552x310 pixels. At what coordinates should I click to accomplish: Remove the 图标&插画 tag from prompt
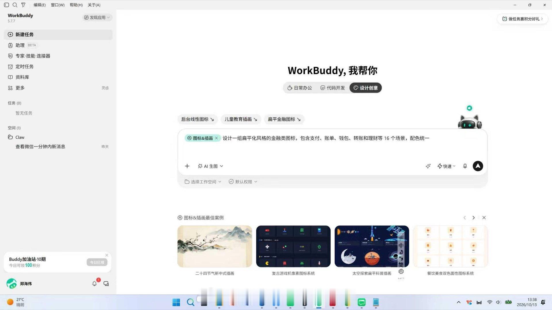point(216,138)
